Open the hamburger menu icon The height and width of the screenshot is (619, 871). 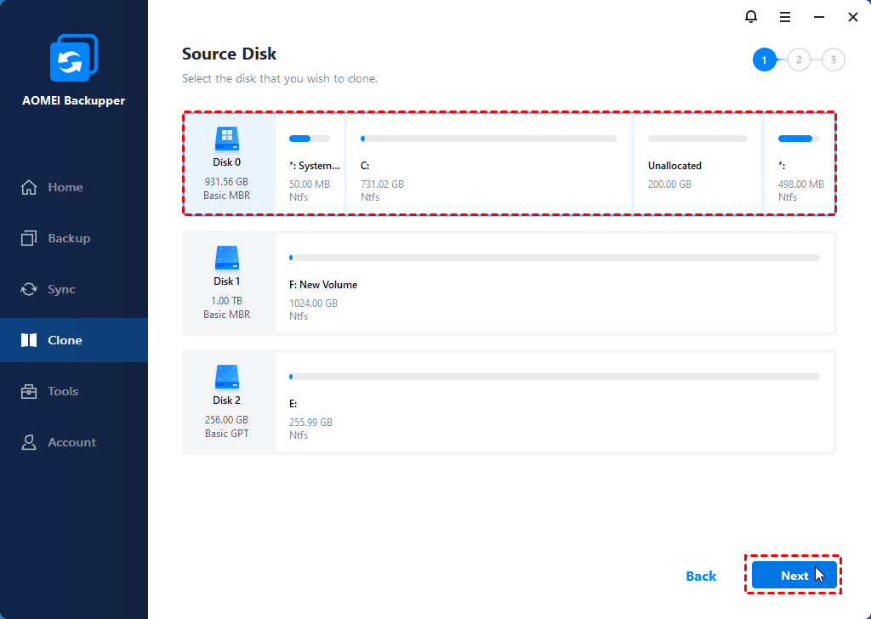click(785, 17)
